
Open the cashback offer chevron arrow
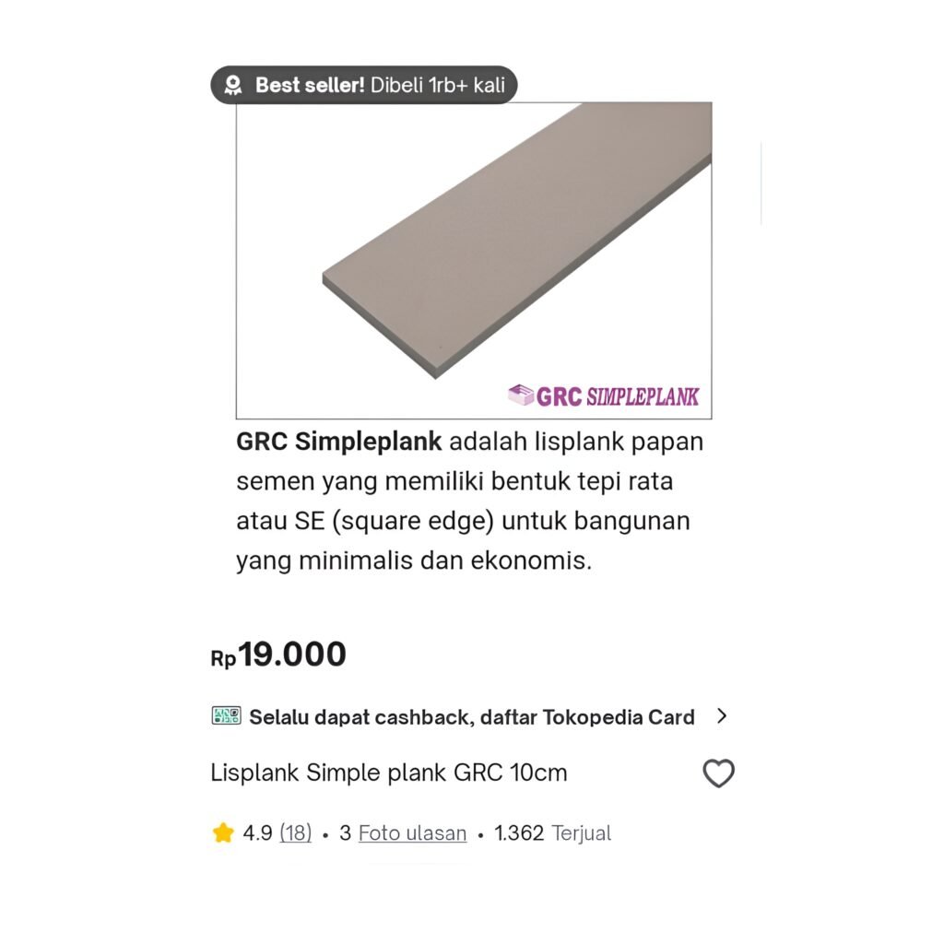coord(722,715)
